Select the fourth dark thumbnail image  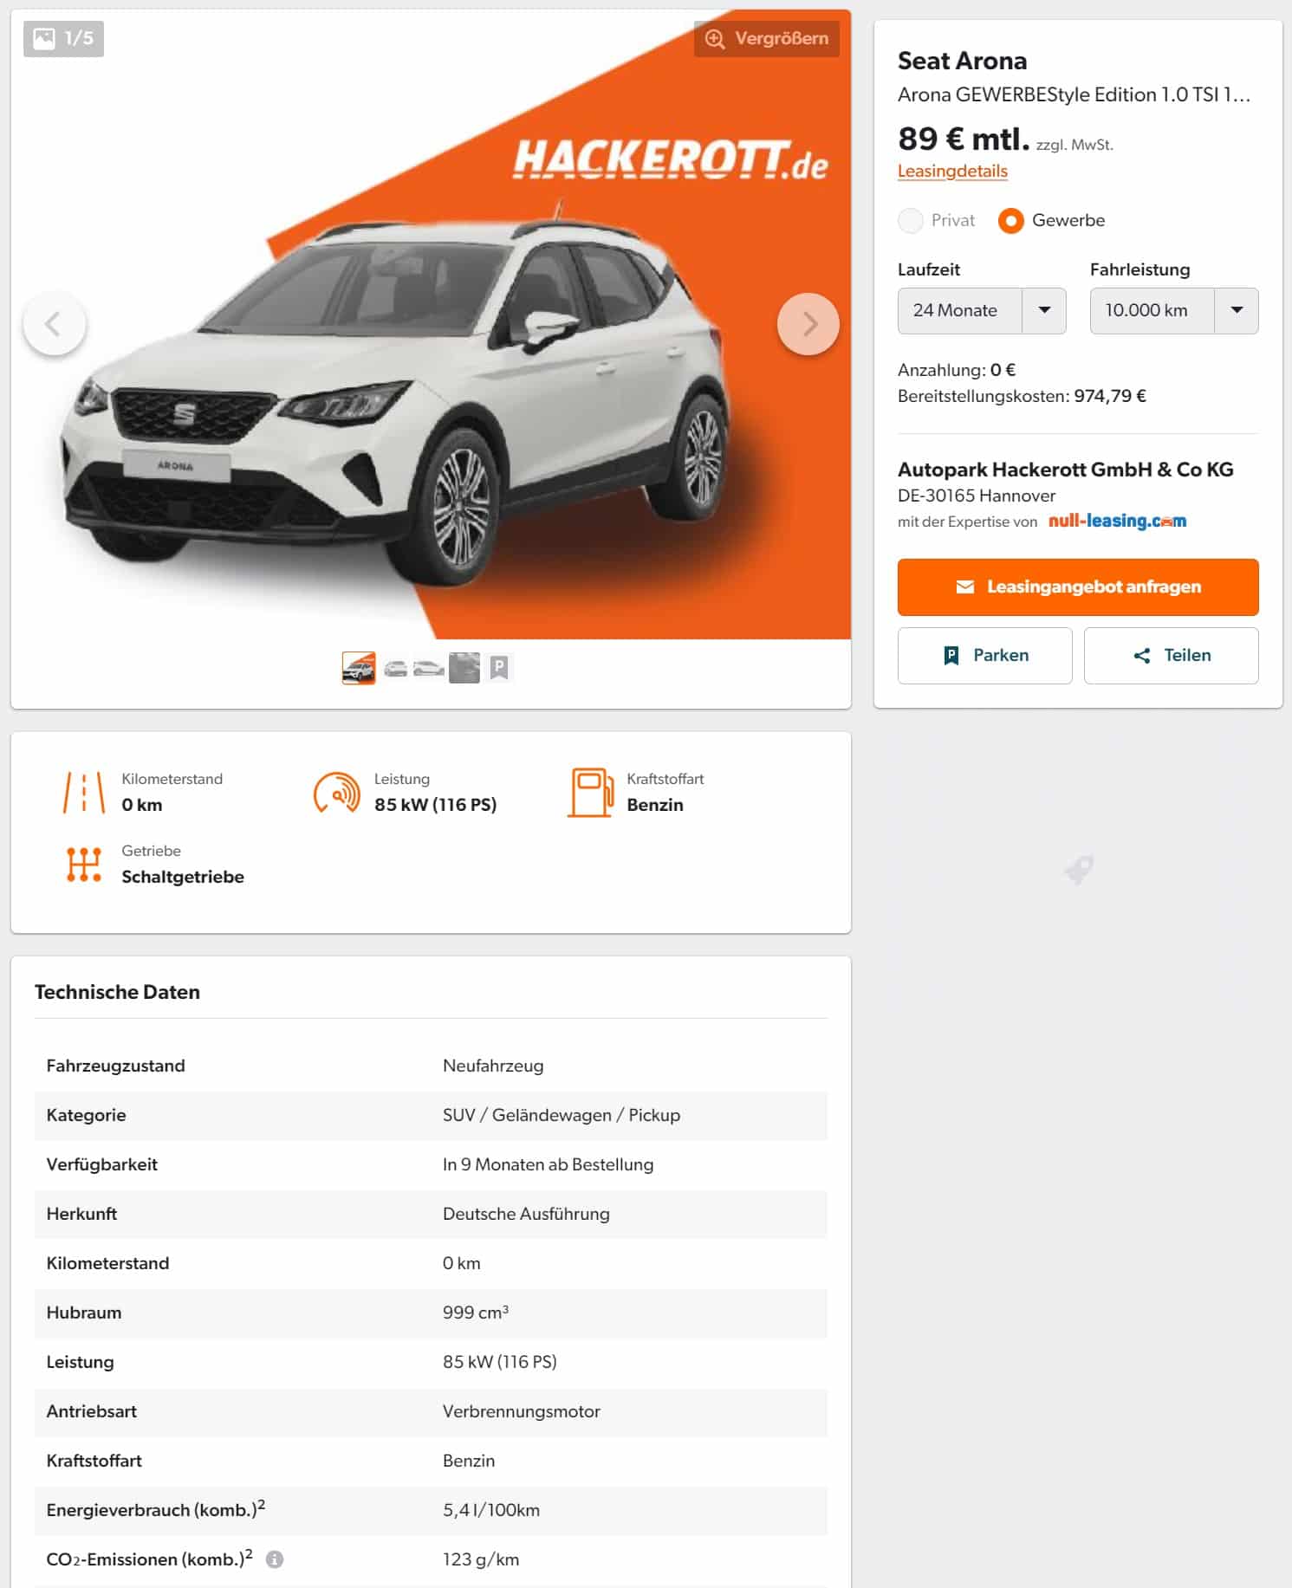tap(464, 668)
